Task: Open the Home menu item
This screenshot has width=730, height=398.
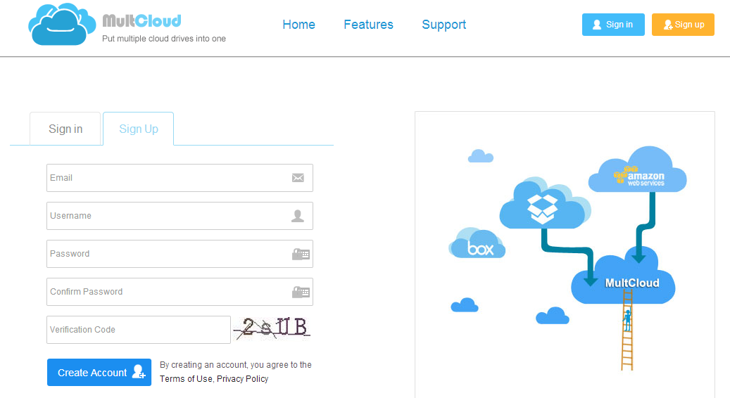Action: click(299, 25)
